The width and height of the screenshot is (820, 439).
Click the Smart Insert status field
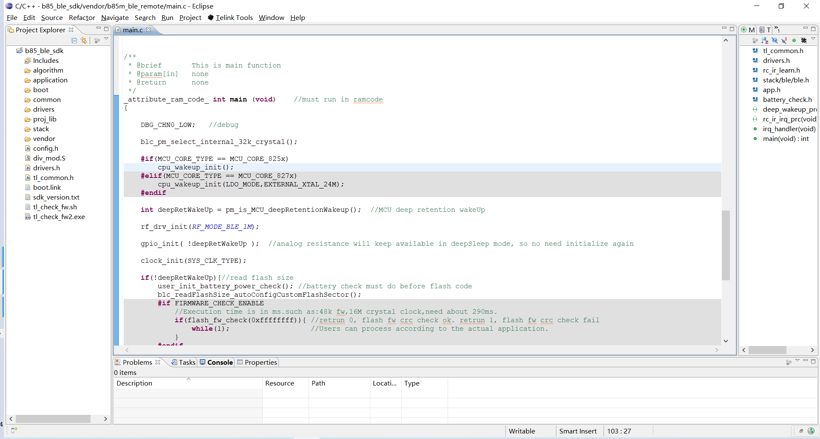coord(578,431)
